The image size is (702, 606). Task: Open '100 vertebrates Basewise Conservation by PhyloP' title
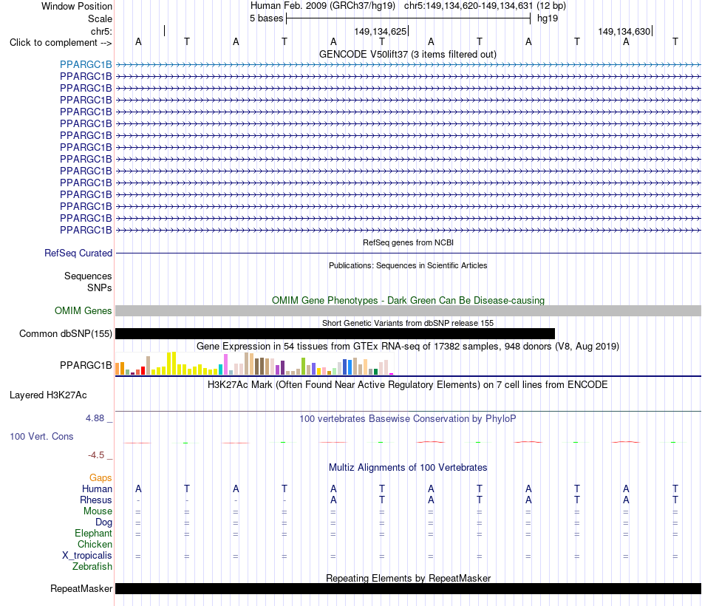pyautogui.click(x=407, y=419)
